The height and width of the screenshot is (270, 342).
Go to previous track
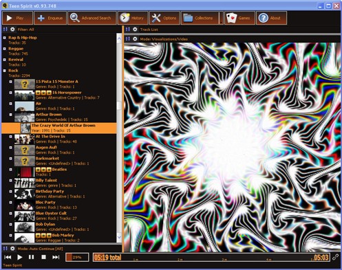pos(8,257)
